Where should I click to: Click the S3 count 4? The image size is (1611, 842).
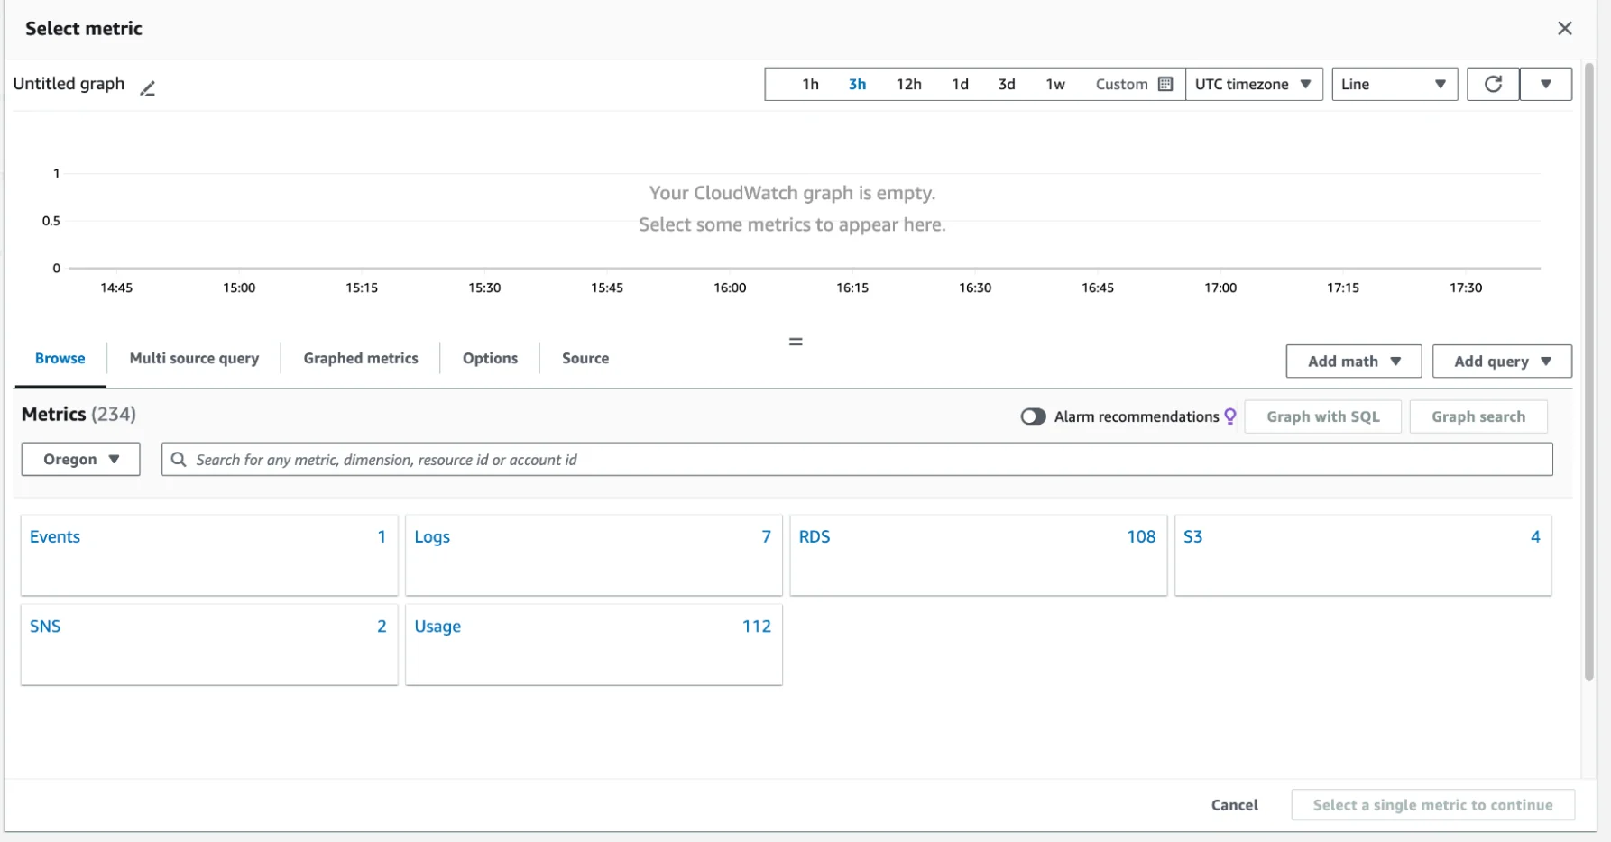point(1535,536)
